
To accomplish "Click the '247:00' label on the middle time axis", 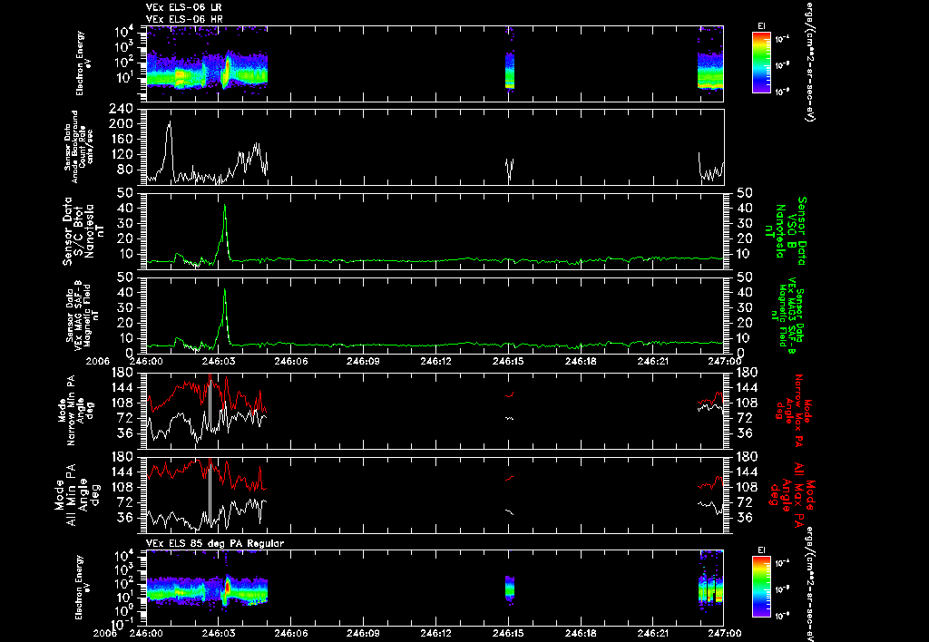I will click(x=724, y=361).
